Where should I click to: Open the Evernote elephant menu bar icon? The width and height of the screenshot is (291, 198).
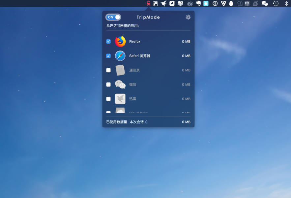click(198, 3)
